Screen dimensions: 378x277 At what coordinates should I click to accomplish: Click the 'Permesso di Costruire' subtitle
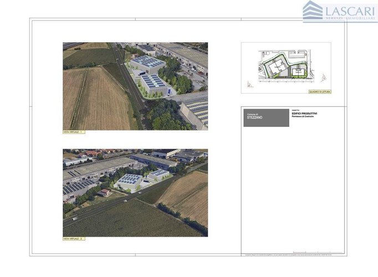tap(303, 116)
